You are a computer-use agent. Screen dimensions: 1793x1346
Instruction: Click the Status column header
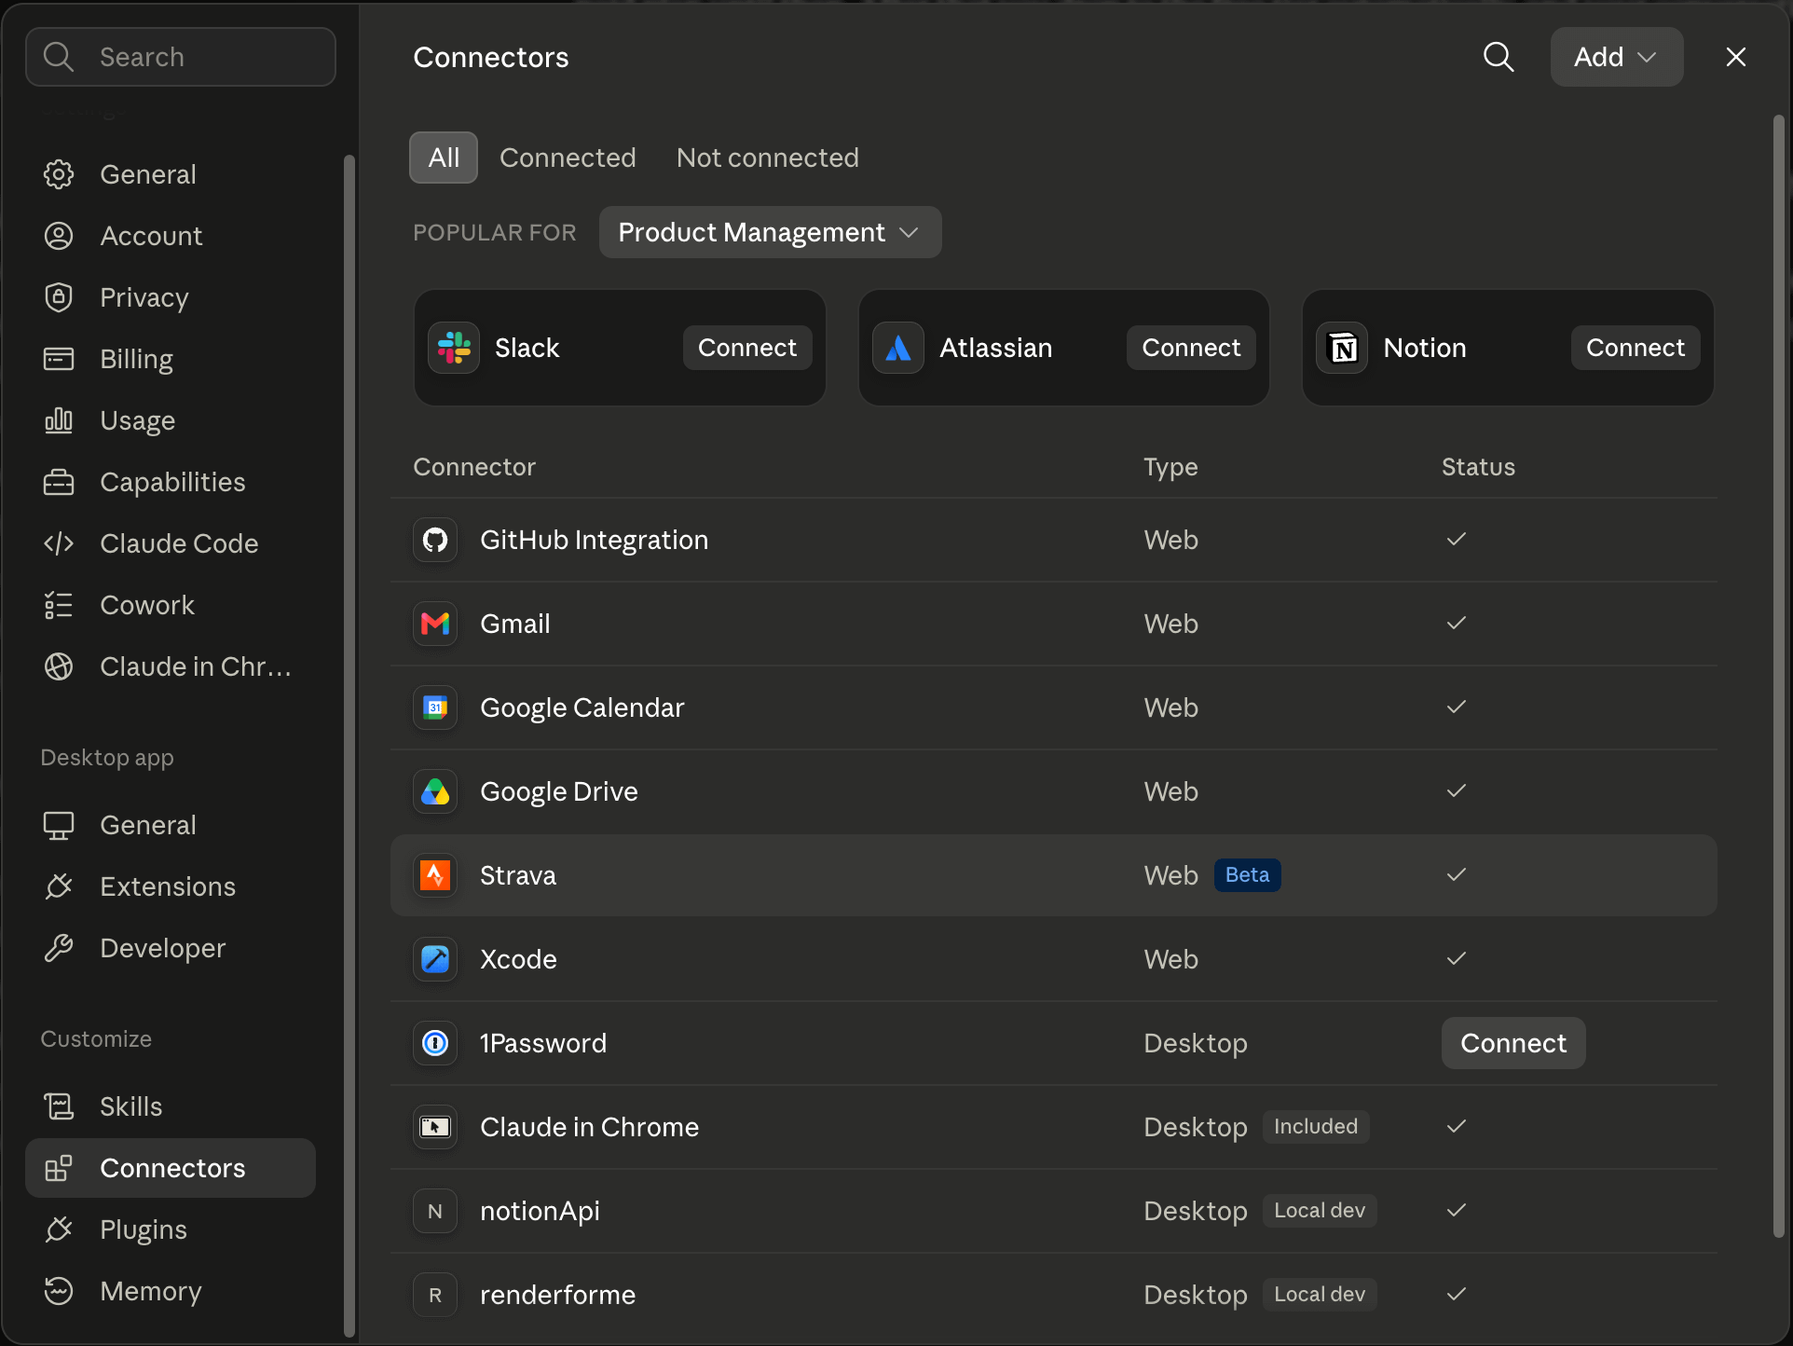1478,467
